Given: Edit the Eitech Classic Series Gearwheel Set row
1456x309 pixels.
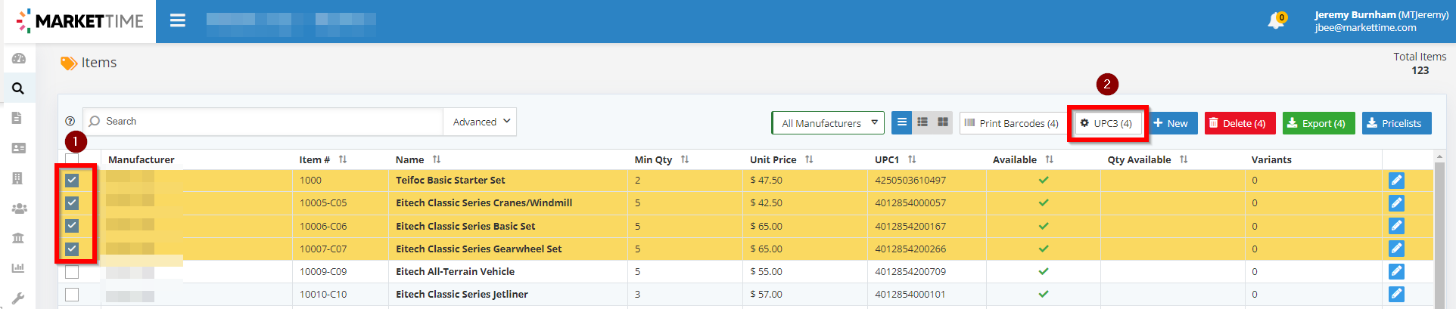Looking at the screenshot, I should click(1396, 248).
